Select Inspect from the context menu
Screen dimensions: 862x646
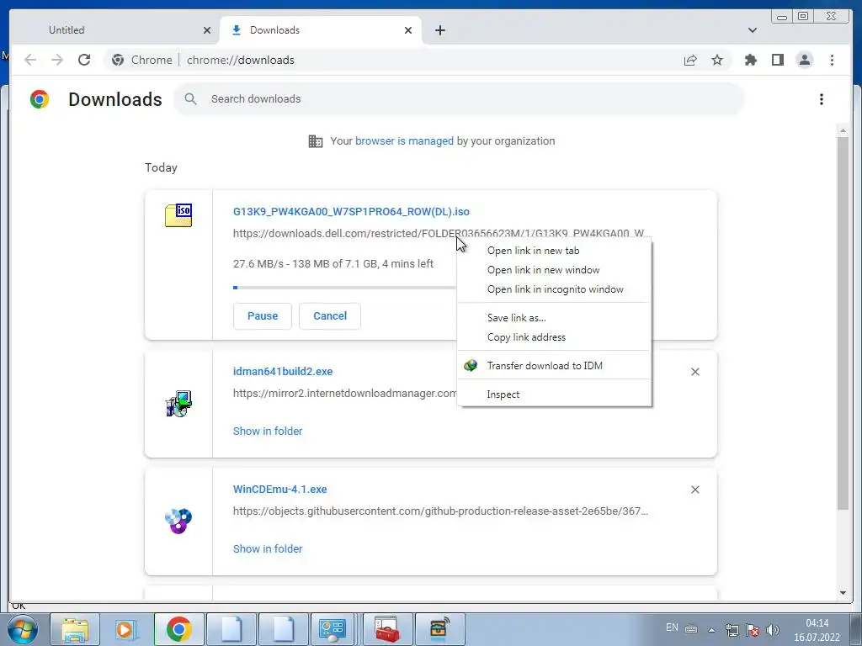tap(554, 394)
